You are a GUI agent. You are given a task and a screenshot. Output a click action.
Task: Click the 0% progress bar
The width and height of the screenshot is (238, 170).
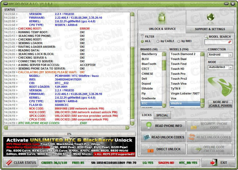69,134
